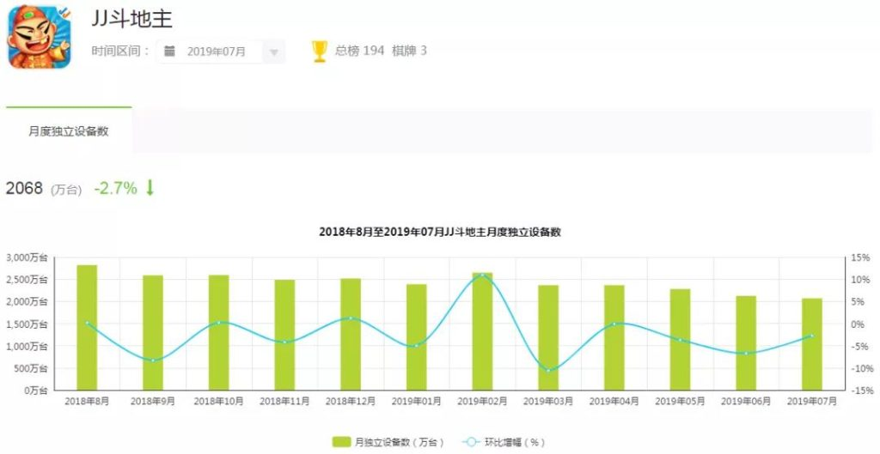This screenshot has width=880, height=454.
Task: Click the gold trophy ranking icon
Action: (320, 51)
